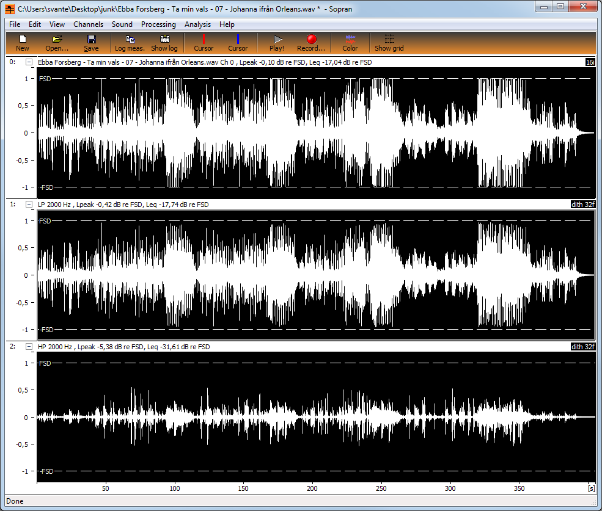The image size is (602, 511).
Task: Click the Ebba Forsberg channel 0 title text
Action: tap(205, 62)
